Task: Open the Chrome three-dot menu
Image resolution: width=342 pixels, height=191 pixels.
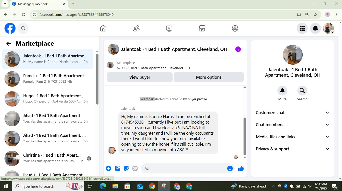Action: [x=337, y=15]
